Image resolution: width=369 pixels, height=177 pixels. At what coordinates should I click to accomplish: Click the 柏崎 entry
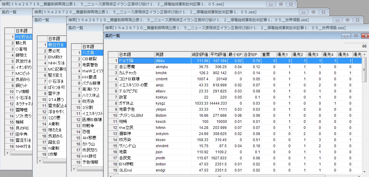136,121
